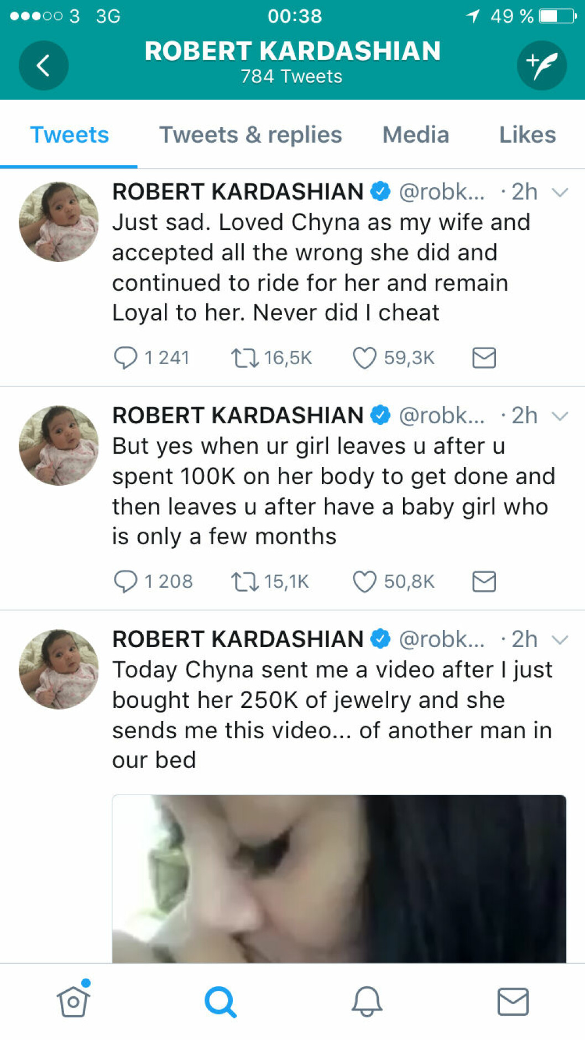The image size is (585, 1040).
Task: Switch to the Media tab
Action: pyautogui.click(x=416, y=135)
